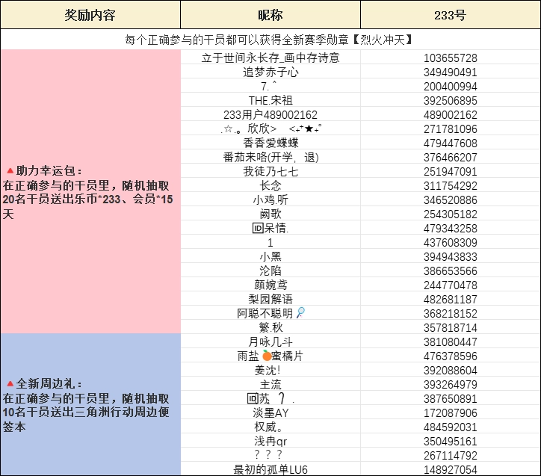Click the red triangle beside 助力幸运包

pyautogui.click(x=8, y=171)
